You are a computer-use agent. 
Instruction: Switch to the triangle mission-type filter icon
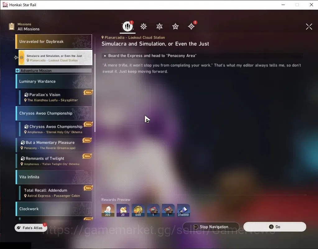159,26
